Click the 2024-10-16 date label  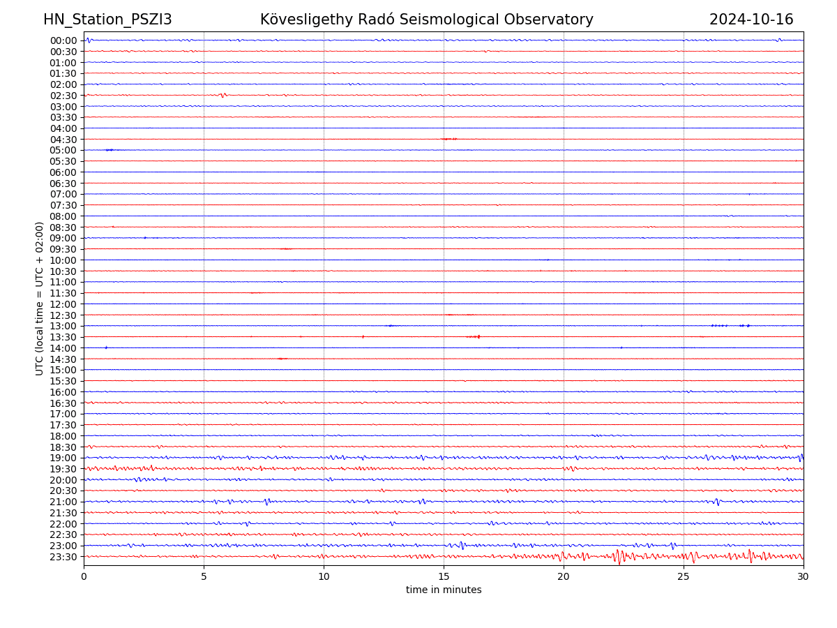point(751,20)
